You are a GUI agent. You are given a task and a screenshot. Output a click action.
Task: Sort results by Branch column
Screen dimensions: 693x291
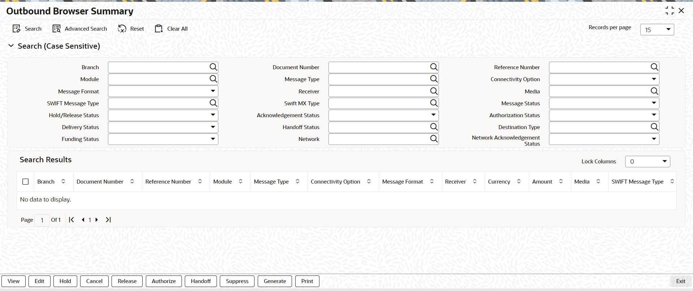63,181
